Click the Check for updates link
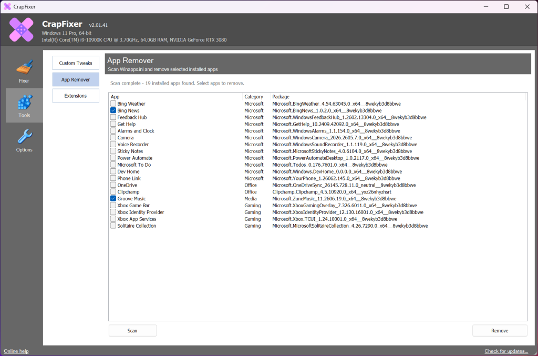This screenshot has height=356, width=538. (506, 351)
